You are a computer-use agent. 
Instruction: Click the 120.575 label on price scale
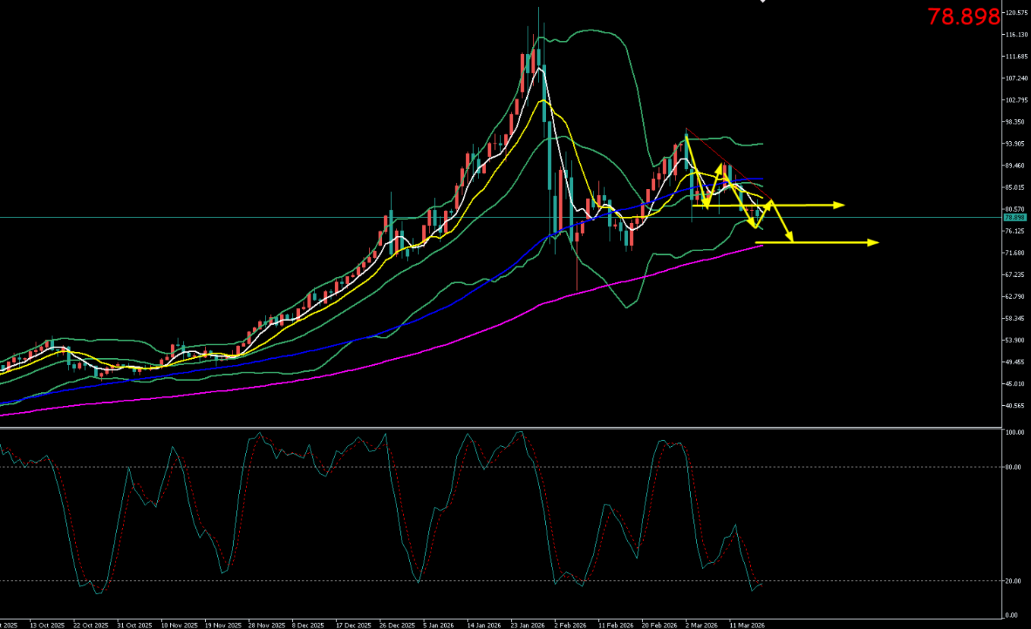tap(1016, 13)
